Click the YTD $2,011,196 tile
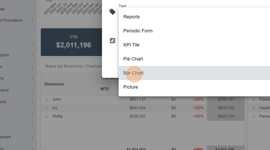This screenshot has width=270, height=150. (73, 42)
